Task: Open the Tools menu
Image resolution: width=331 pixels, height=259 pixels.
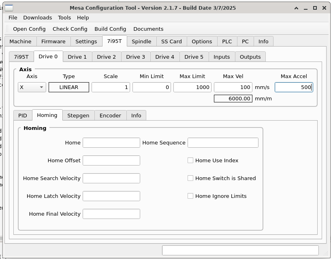Action: click(x=64, y=18)
